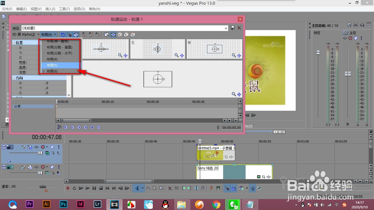Open the 布局(6) layout dropdown button
The image size is (374, 210).
click(x=49, y=34)
